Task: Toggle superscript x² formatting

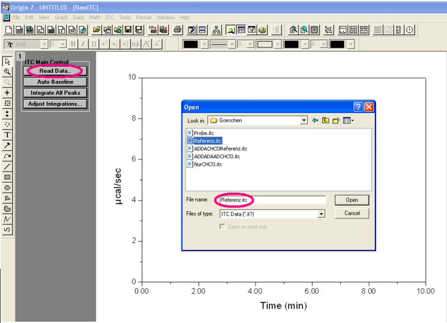Action: coord(104,44)
